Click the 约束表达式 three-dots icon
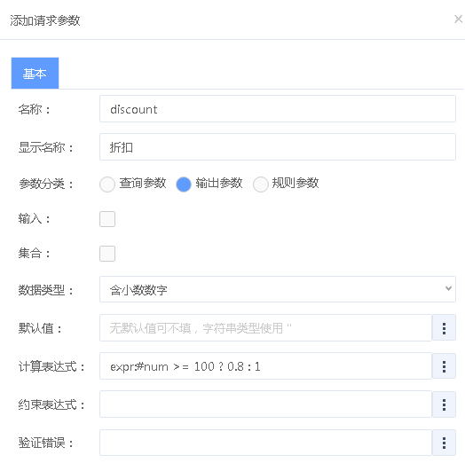The height and width of the screenshot is (463, 465). [x=444, y=404]
